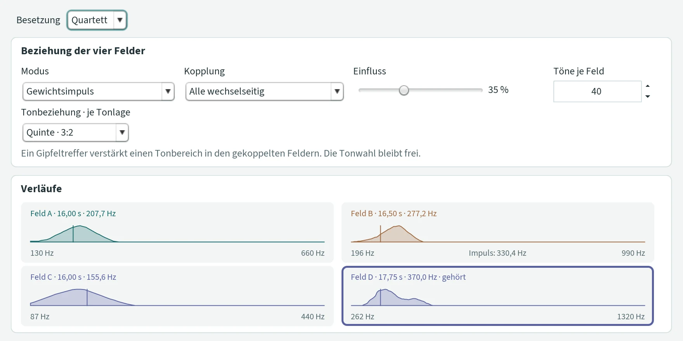The image size is (683, 341).
Task: Click the 'Impuls: 330,4 Hz' label in Feld B
Action: click(x=498, y=253)
